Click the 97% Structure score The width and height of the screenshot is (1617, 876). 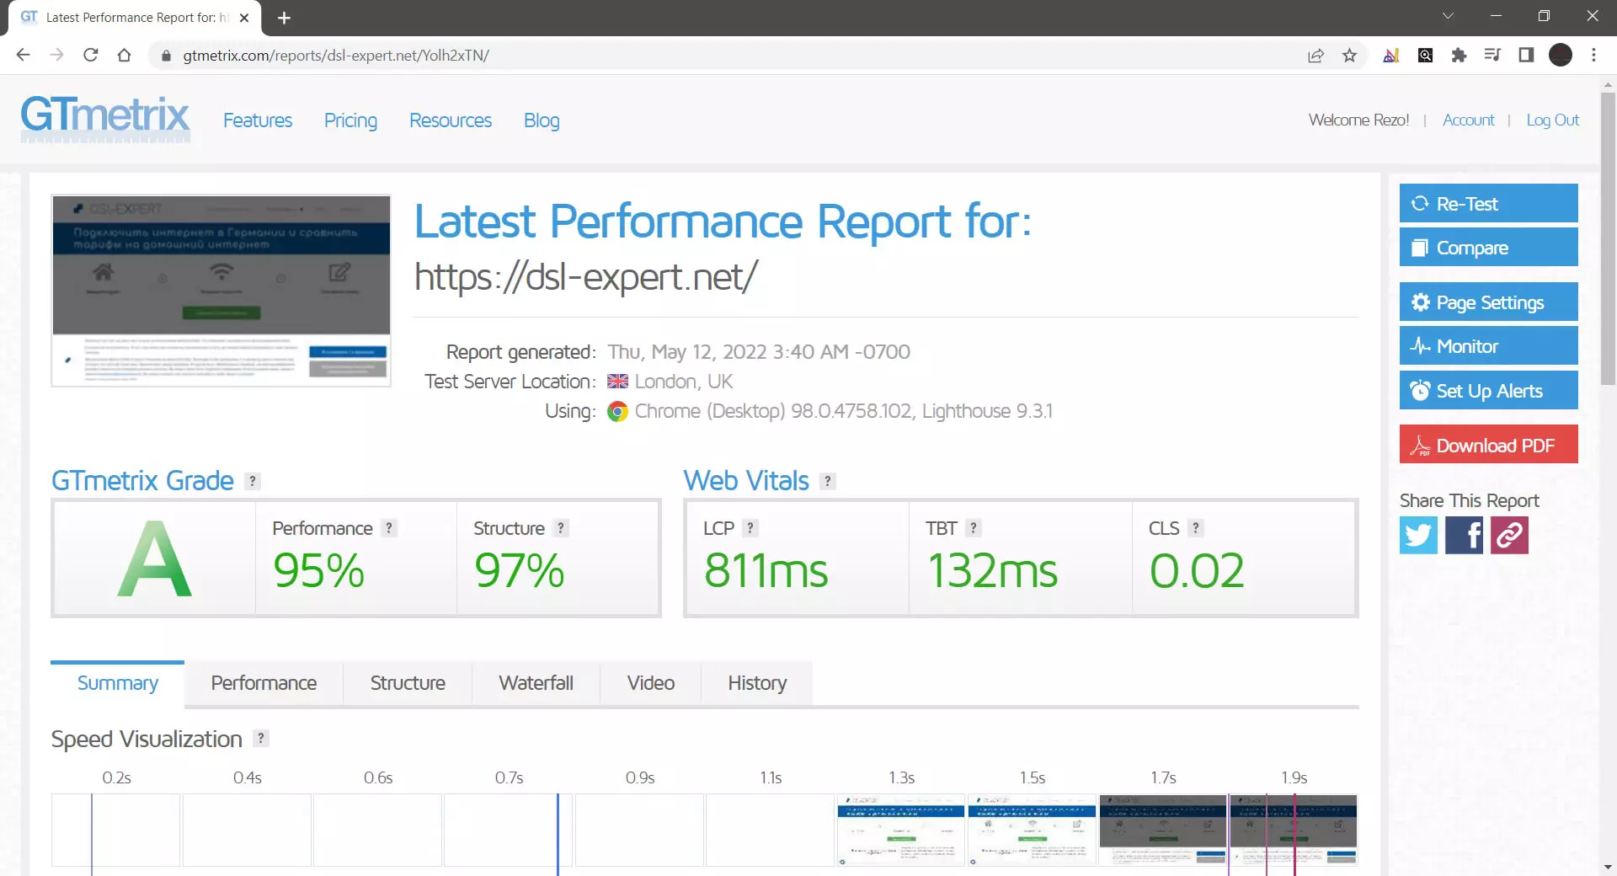click(520, 570)
